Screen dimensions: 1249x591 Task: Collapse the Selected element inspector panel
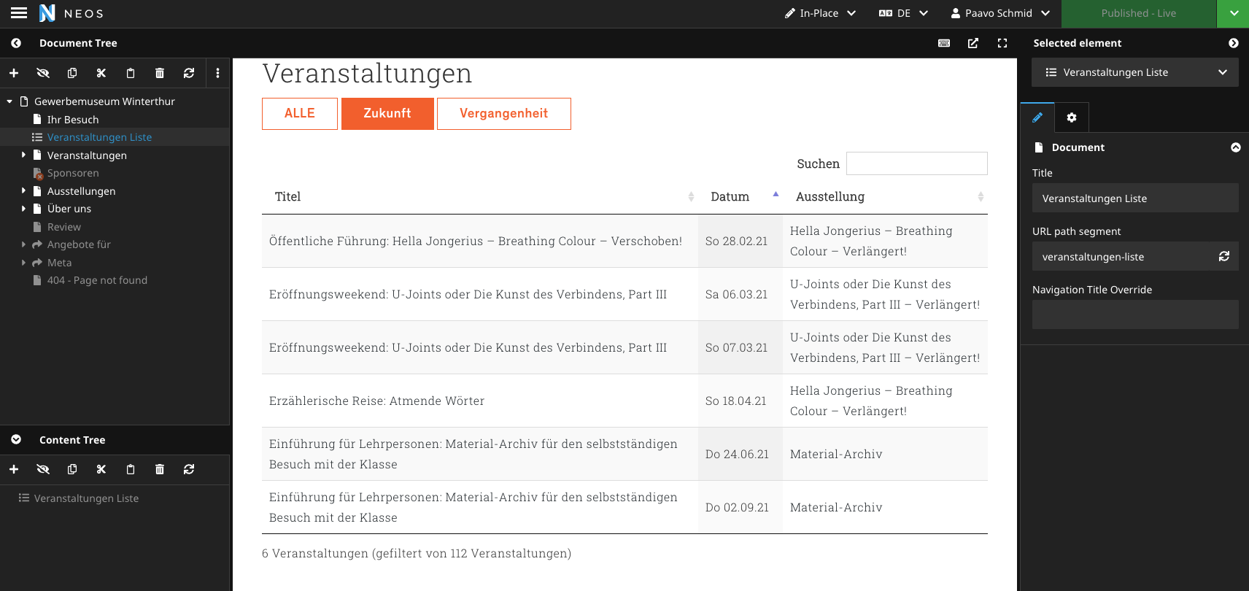click(1234, 43)
